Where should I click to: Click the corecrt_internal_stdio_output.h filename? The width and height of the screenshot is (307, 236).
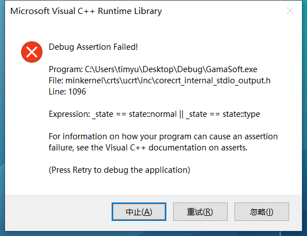213,81
